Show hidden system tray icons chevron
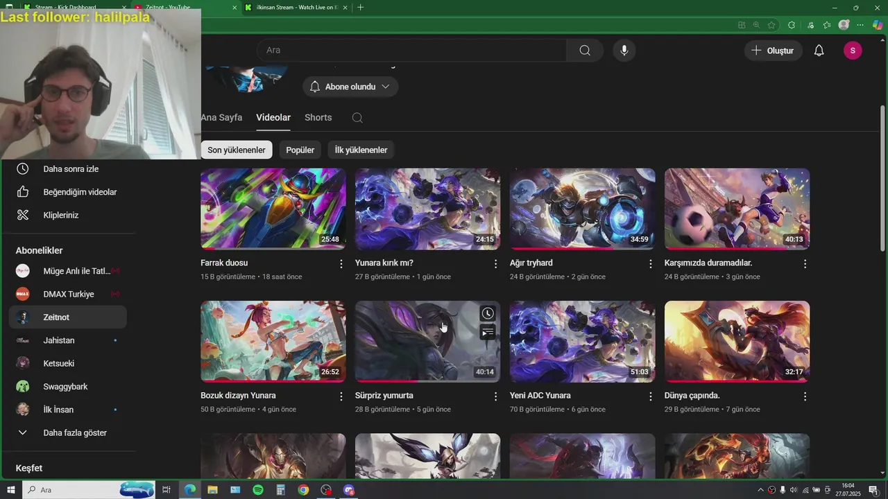The image size is (888, 499). [x=761, y=490]
